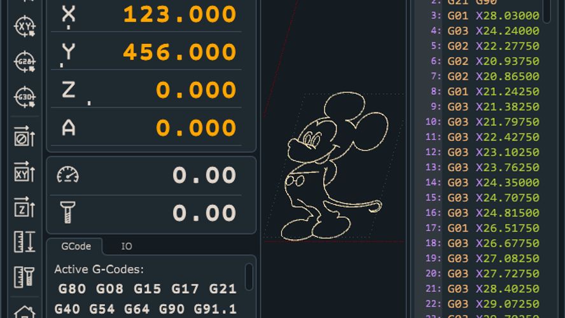Click the A axis label
Image resolution: width=565 pixels, height=318 pixels.
pyautogui.click(x=68, y=128)
